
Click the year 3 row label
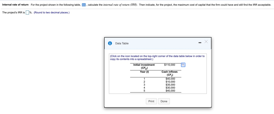[x=144, y=85]
